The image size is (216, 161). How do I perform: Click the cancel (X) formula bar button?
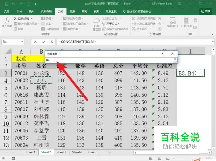click(35, 42)
